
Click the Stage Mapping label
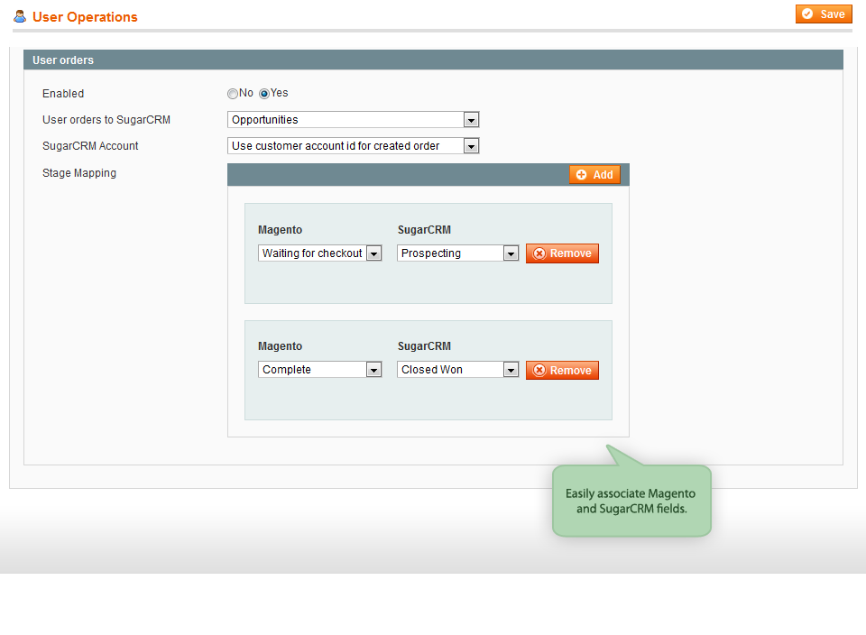point(79,173)
